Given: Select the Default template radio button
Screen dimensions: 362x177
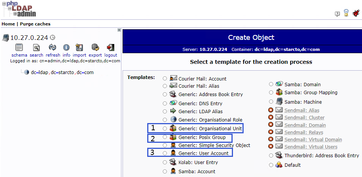Looking at the screenshot, I should click(x=271, y=165).
